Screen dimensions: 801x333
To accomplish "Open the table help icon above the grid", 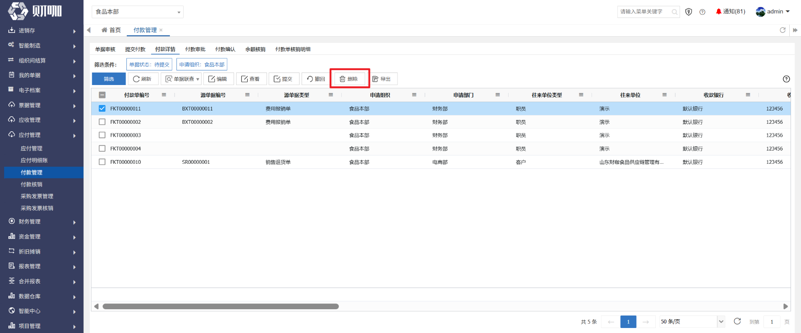I will (x=786, y=79).
